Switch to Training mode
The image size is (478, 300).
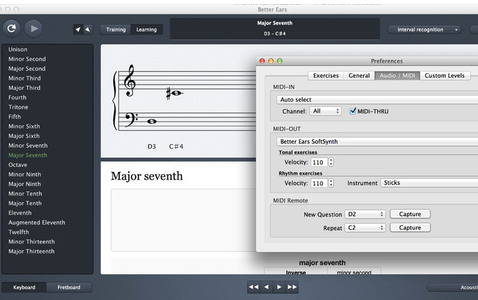[x=116, y=29]
